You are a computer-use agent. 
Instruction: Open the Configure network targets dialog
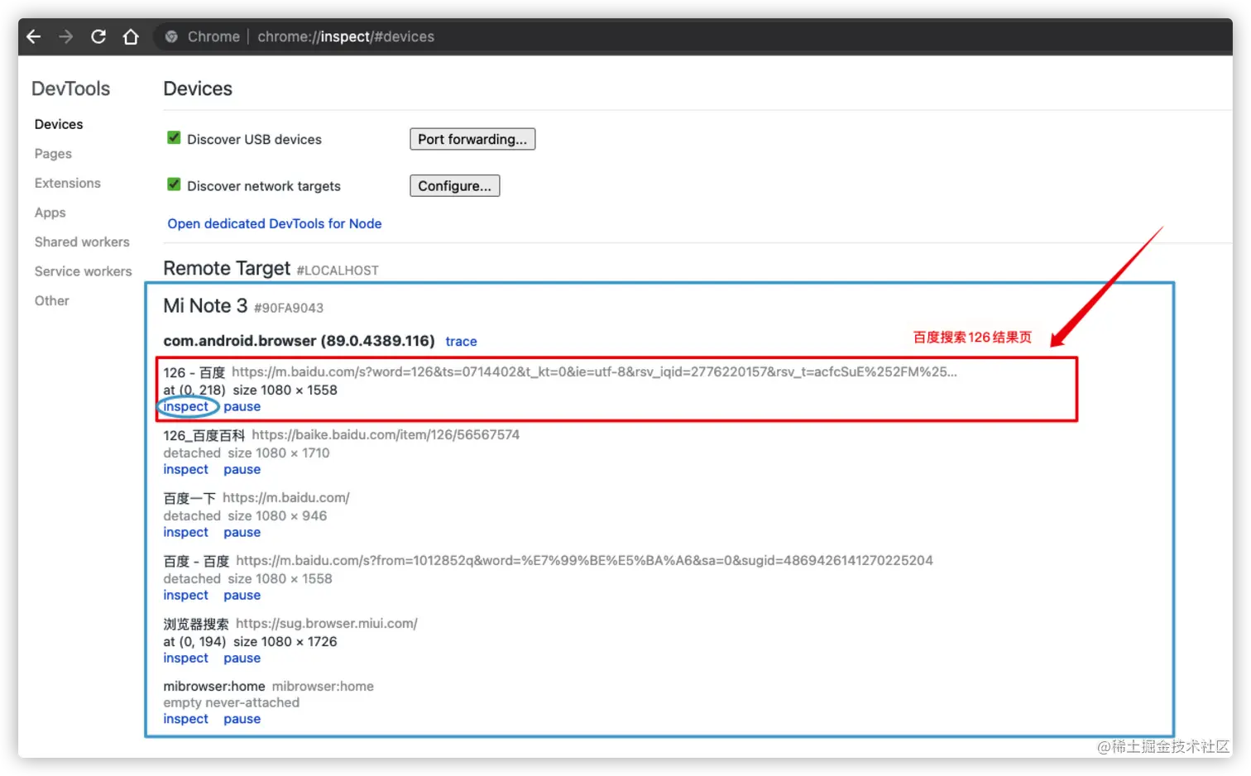point(454,185)
